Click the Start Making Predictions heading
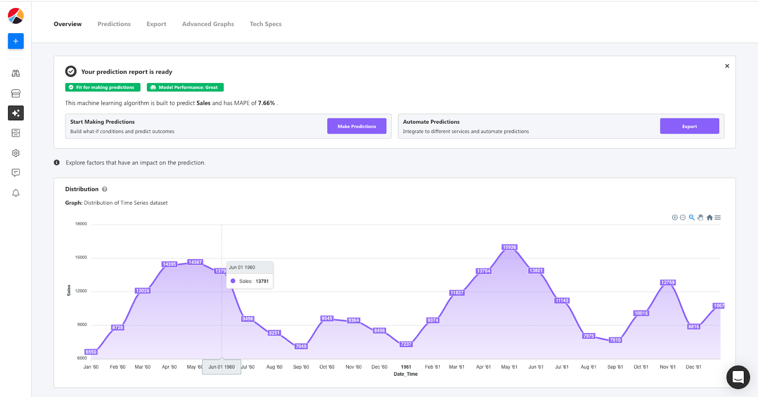The image size is (758, 397). tap(102, 122)
